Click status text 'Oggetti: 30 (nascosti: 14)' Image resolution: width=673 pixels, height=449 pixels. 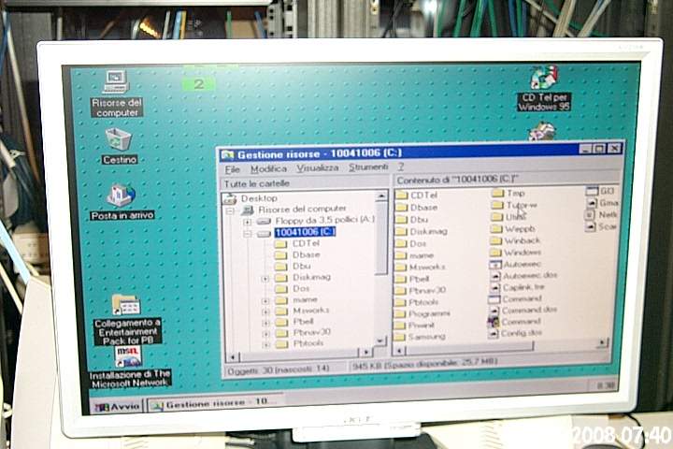click(279, 369)
